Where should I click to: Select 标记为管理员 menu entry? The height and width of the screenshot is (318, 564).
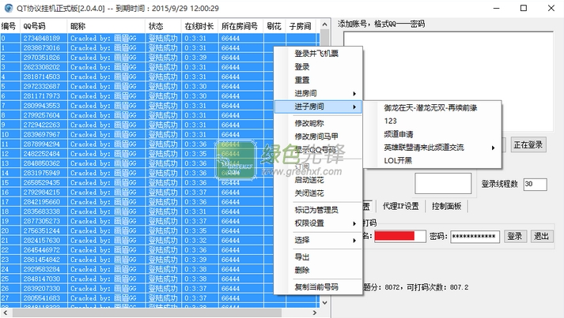318,210
